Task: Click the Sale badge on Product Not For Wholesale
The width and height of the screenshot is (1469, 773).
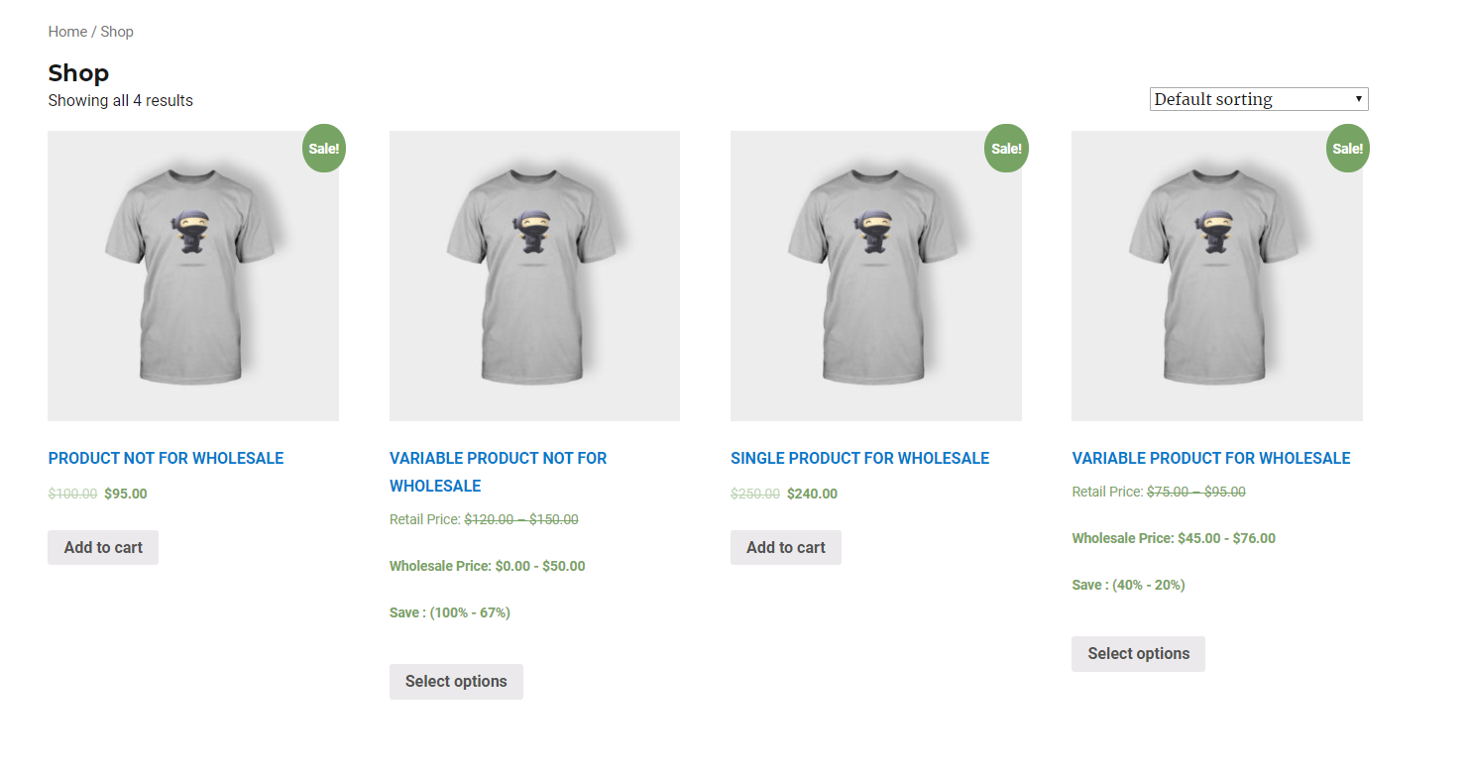Action: pyautogui.click(x=324, y=149)
